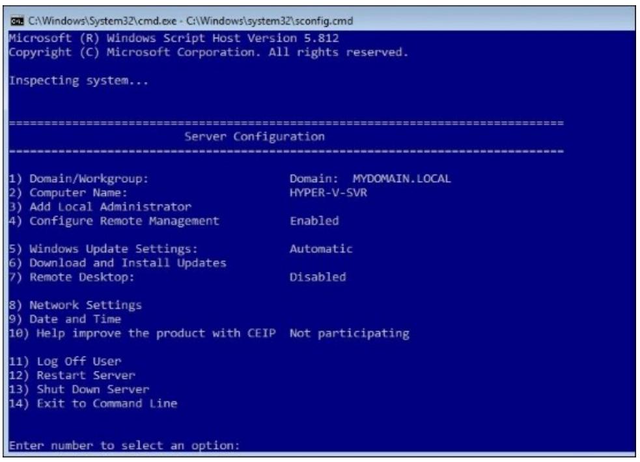This screenshot has width=640, height=462.
Task: Click the Enabled status of Remote Management
Action: (314, 221)
